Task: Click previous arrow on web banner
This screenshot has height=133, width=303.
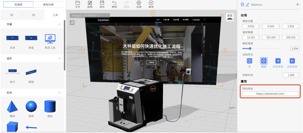Action: [103, 54]
